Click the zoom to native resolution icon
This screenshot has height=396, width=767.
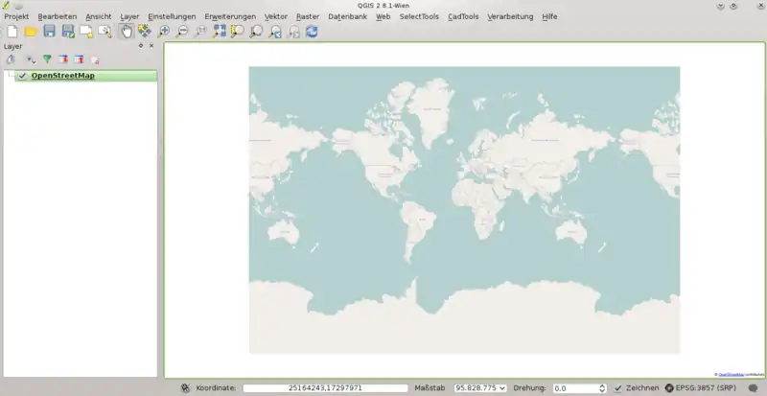click(x=200, y=32)
